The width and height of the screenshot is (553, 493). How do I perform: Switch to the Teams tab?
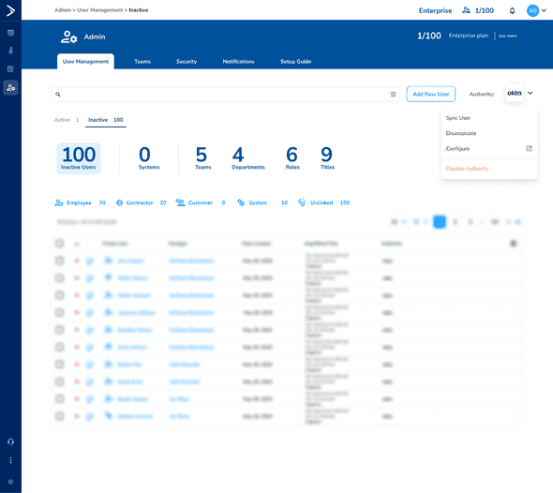pos(142,61)
